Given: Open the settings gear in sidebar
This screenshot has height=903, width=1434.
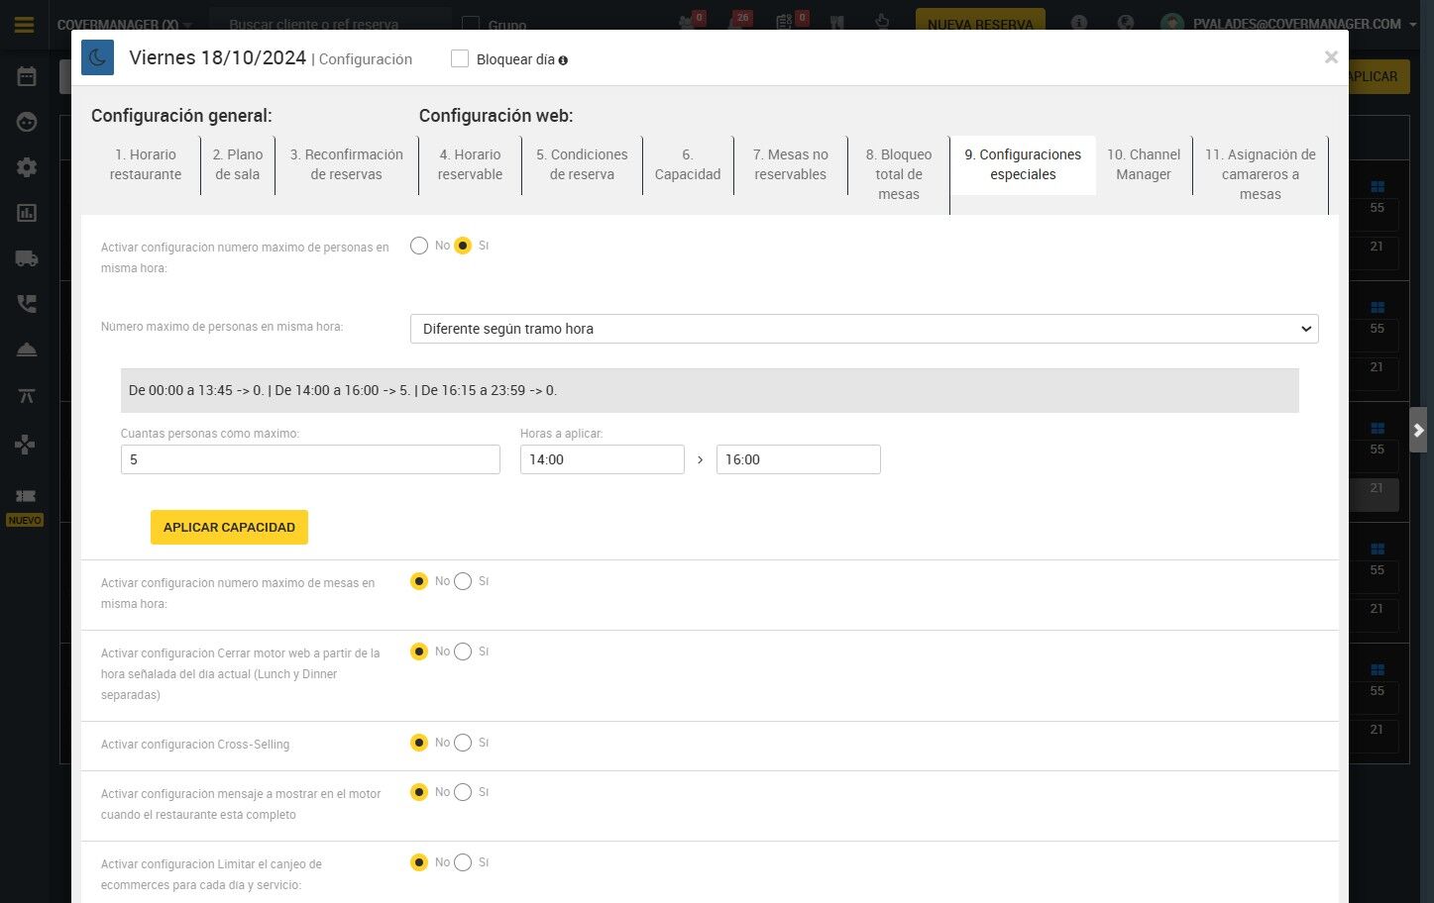Looking at the screenshot, I should [x=27, y=167].
